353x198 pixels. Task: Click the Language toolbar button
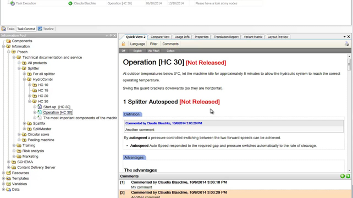coord(137,44)
